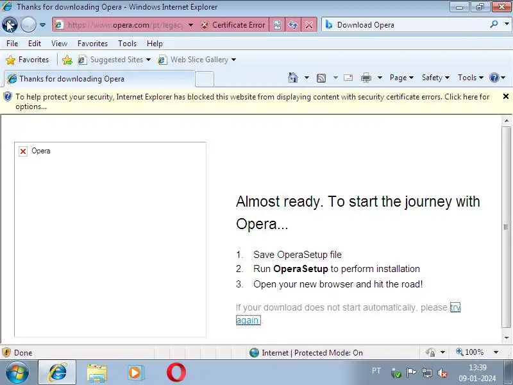Open the Certificate Error security report
This screenshot has height=385, width=513.
click(x=233, y=25)
